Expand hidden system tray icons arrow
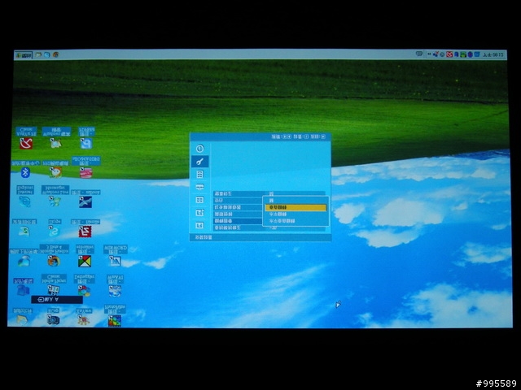Screen dimensions: 521x390 point(429,54)
